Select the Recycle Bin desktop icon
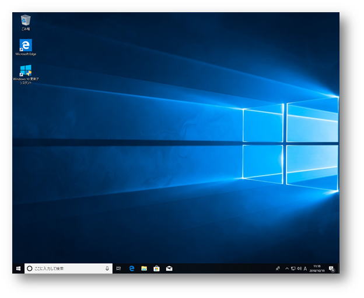This screenshot has height=298, width=364. (26, 23)
